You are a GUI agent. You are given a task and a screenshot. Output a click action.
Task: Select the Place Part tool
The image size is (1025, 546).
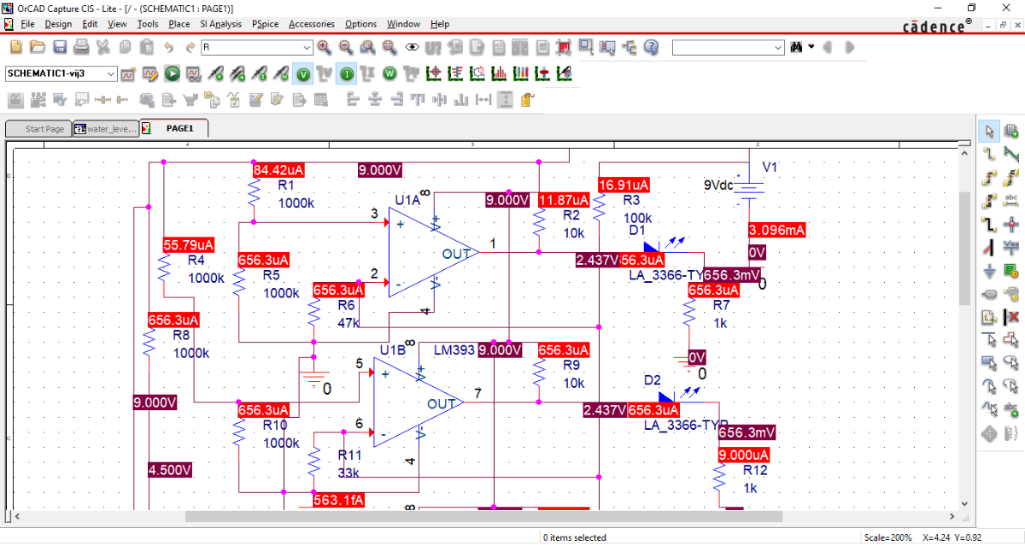tap(1012, 131)
